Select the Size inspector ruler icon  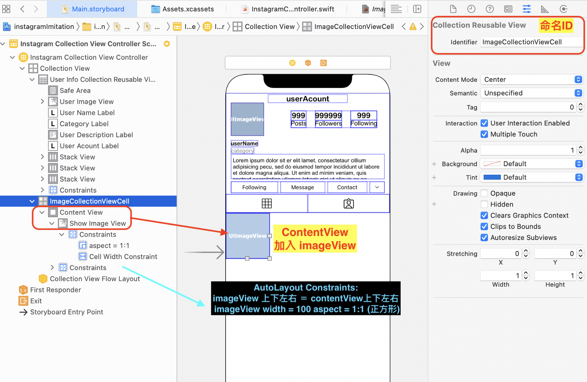pyautogui.click(x=544, y=9)
